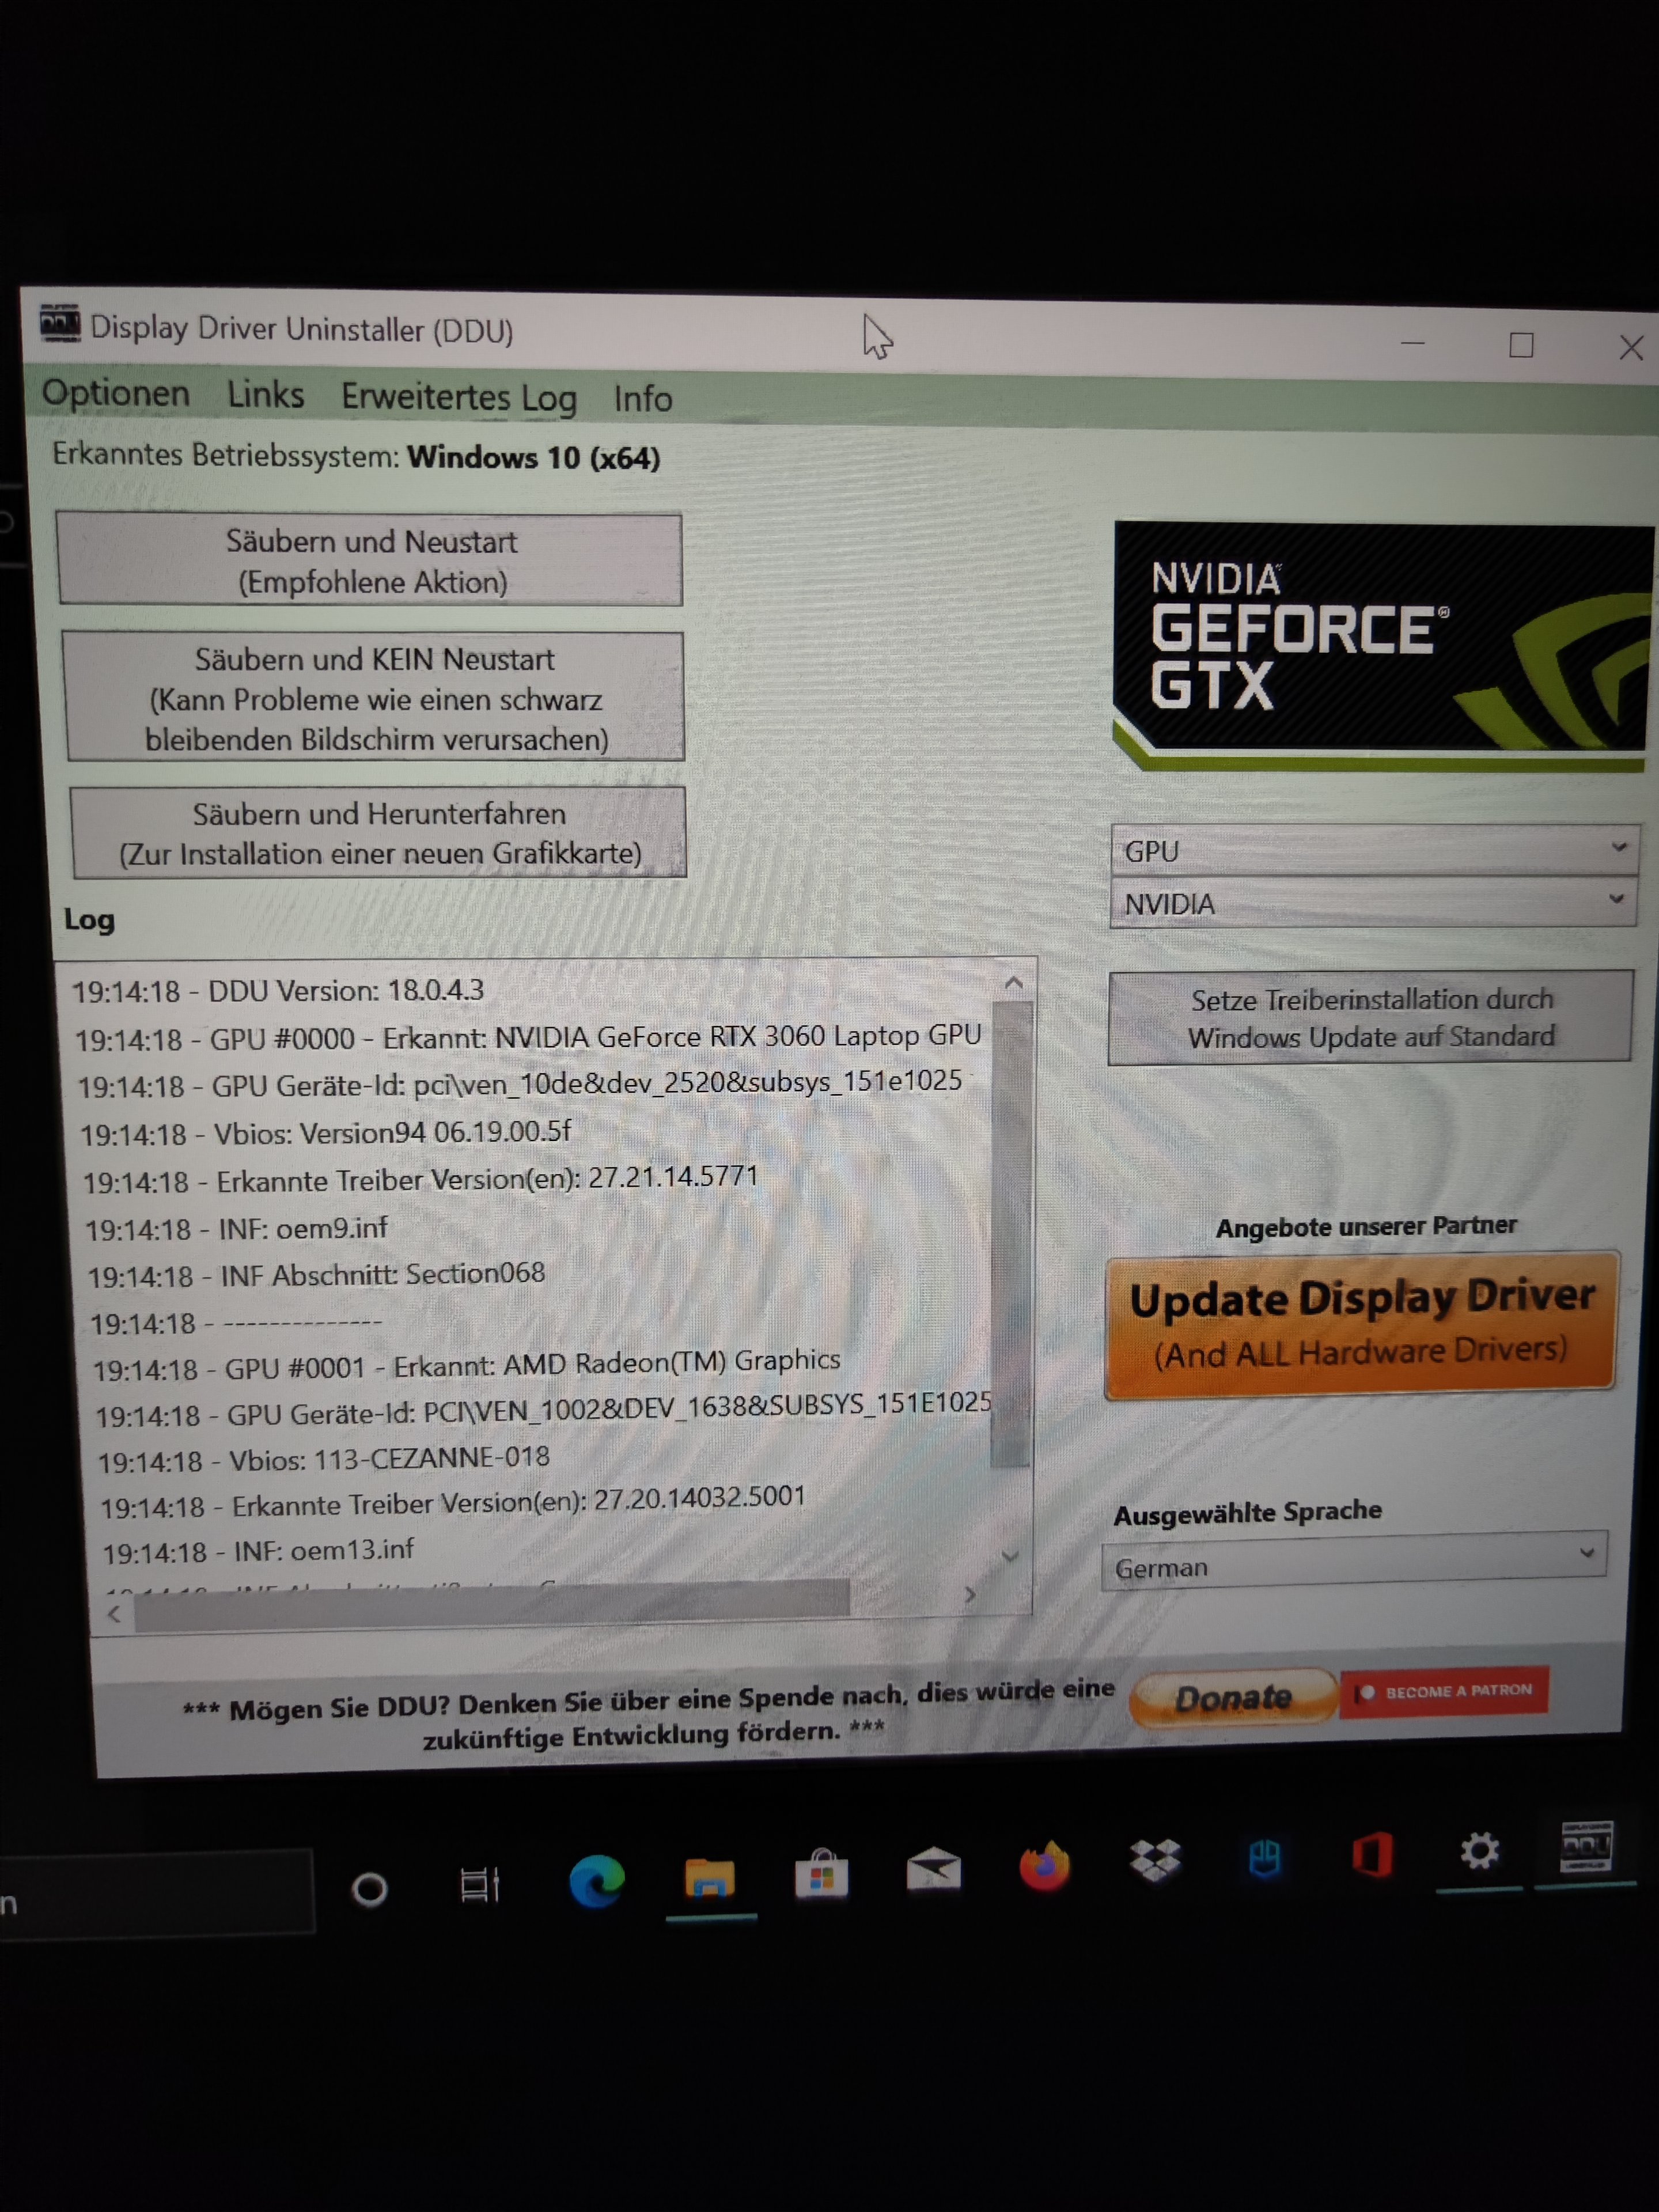
Task: Open Firefox from the taskbar
Action: [x=1044, y=1866]
